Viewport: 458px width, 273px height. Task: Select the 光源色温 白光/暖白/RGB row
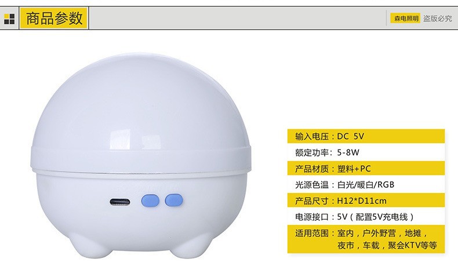(366, 184)
